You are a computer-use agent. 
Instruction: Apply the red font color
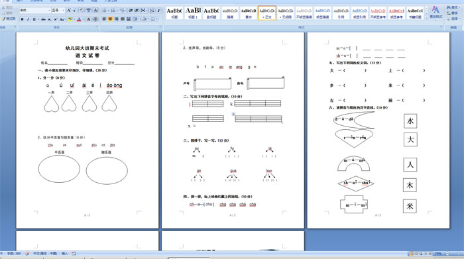click(x=79, y=19)
